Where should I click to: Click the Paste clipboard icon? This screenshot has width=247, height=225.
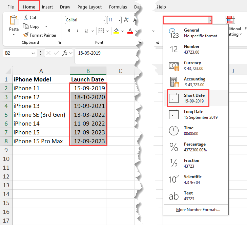[x=14, y=20]
